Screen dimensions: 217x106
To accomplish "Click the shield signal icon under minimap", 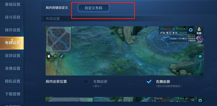I will click(x=49, y=56).
